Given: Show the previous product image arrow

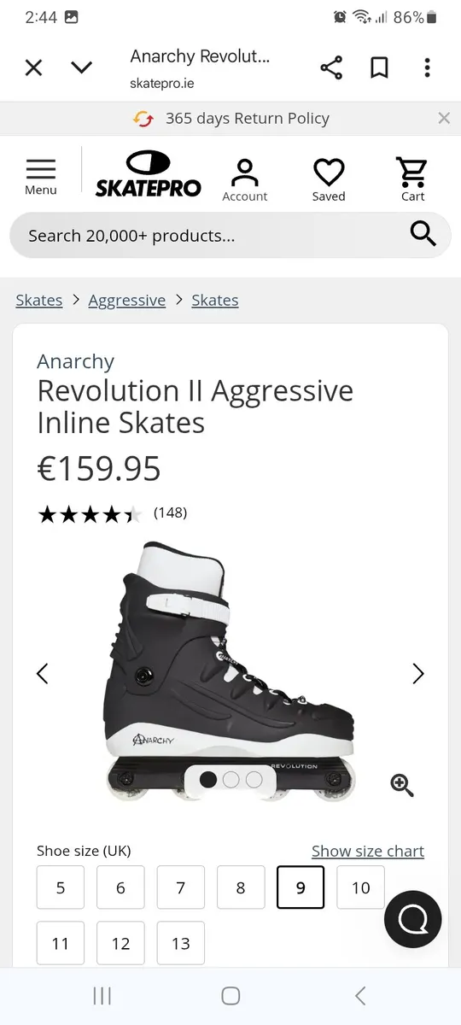Looking at the screenshot, I should [x=42, y=673].
